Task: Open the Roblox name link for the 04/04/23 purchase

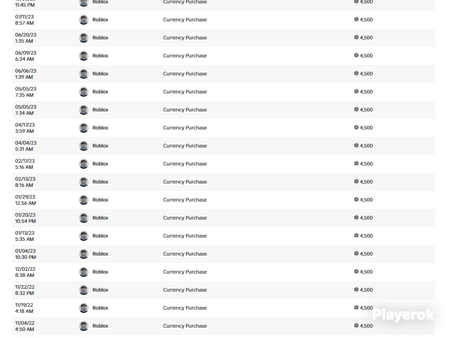Action: (x=100, y=146)
